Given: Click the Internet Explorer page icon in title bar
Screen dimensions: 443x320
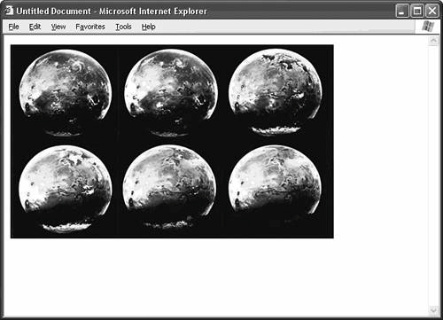Looking at the screenshot, I should tap(9, 11).
